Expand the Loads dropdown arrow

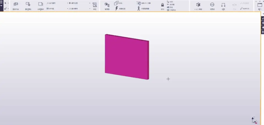pos(223,11)
